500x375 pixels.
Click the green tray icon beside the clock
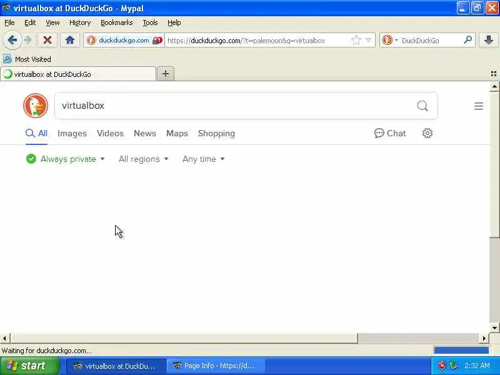tap(453, 366)
